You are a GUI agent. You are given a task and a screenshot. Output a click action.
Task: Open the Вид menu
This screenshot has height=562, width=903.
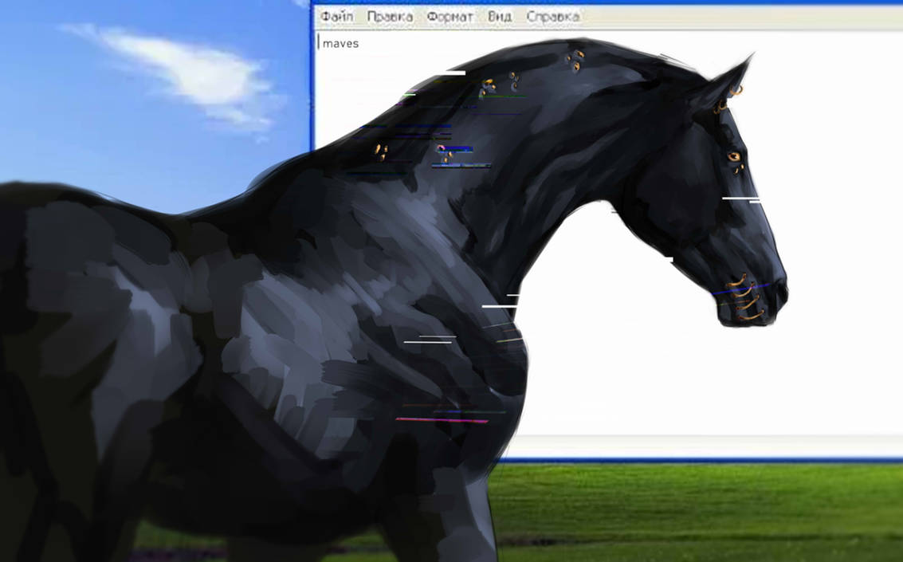coord(499,17)
